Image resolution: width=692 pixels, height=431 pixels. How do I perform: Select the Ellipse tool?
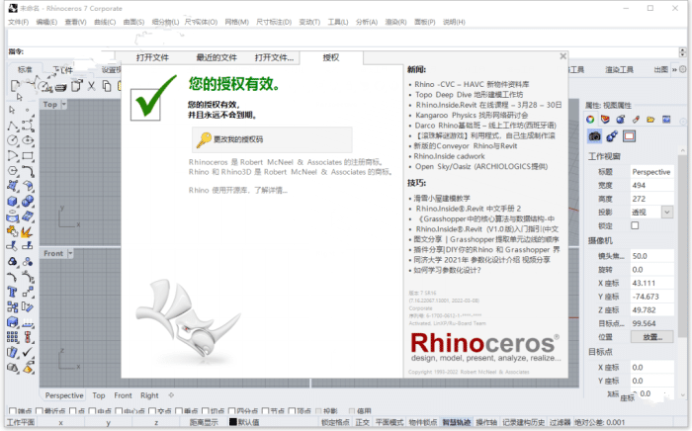[28, 140]
